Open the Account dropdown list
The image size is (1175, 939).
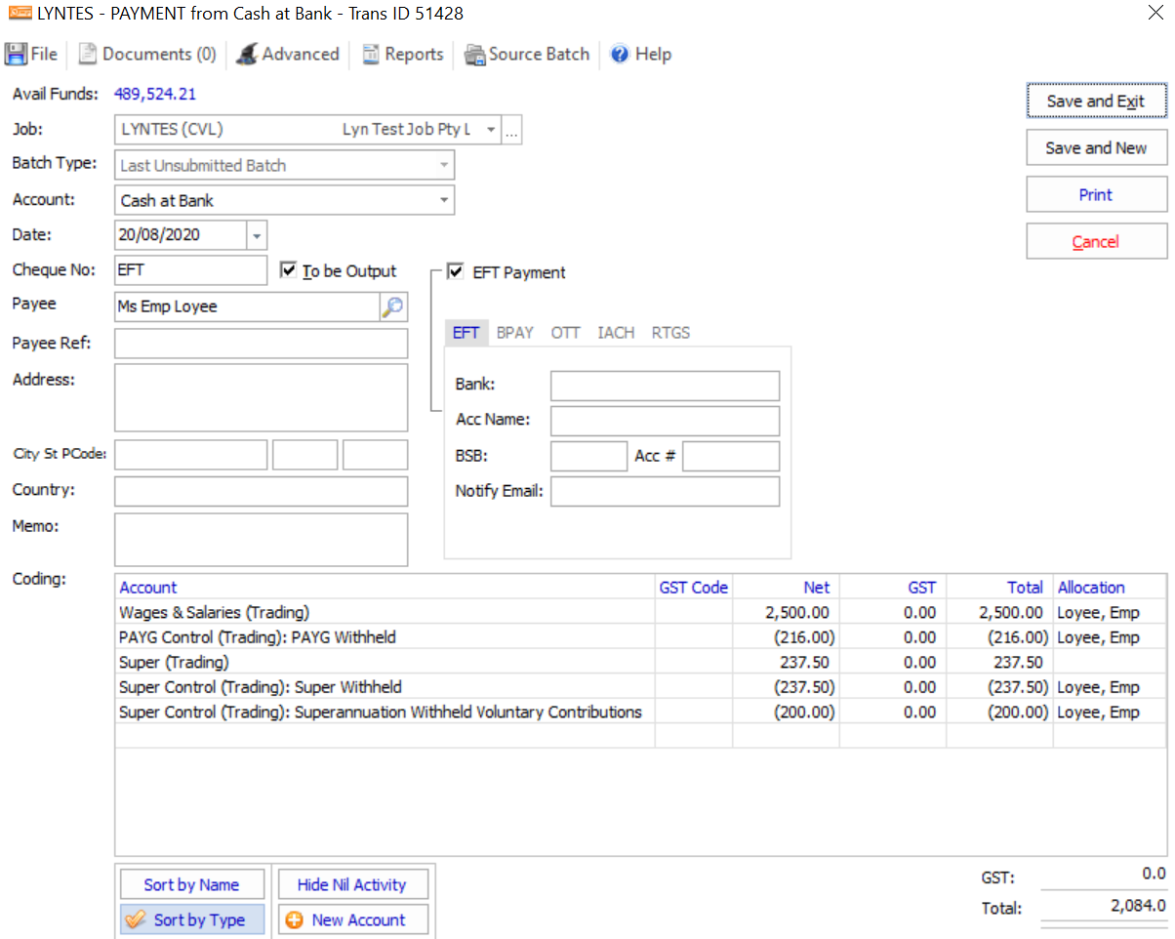click(444, 201)
